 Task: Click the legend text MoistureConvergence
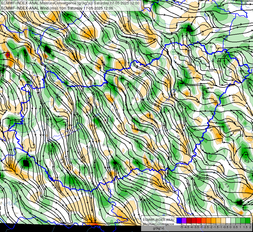[x=158, y=224]
